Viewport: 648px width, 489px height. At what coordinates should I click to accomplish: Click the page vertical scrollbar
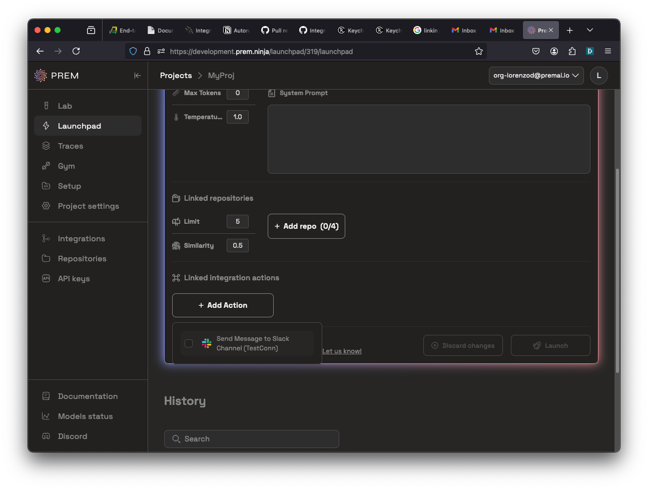[x=617, y=270]
